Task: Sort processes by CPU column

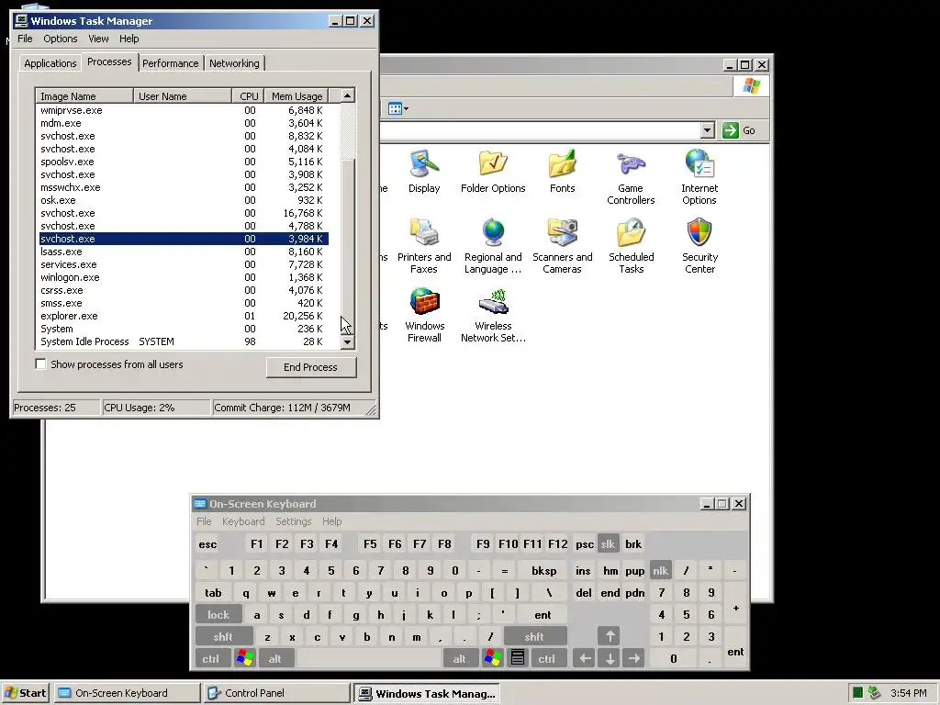Action: point(248,95)
